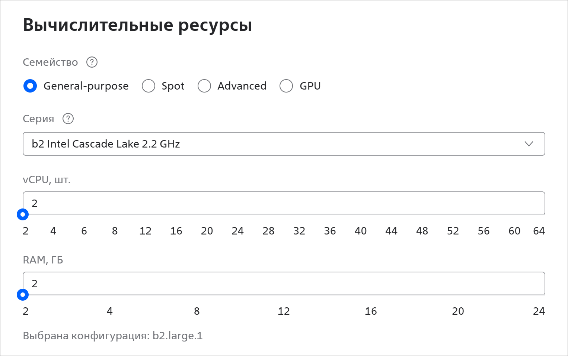Set vCPU slider to the 64 mark
Screen dimensions: 568x356
(x=545, y=214)
